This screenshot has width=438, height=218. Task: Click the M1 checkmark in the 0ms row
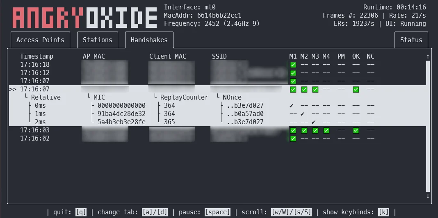[292, 106]
